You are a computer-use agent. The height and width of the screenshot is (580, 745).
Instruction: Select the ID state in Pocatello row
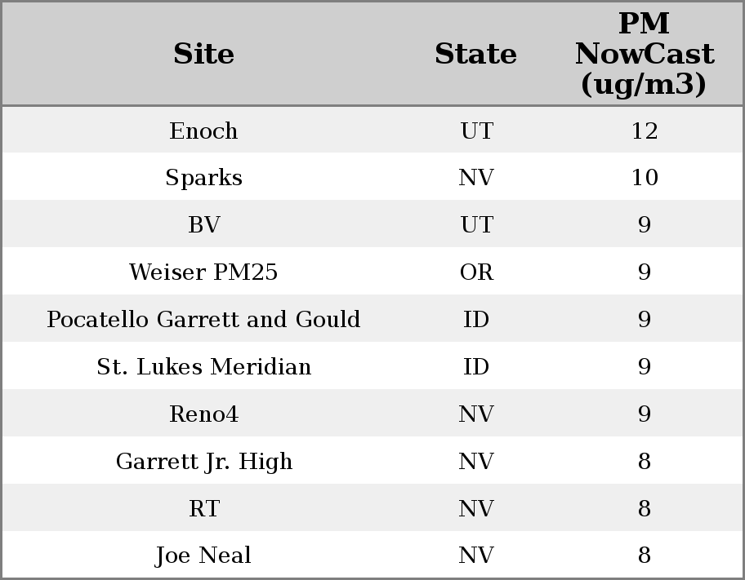coord(475,320)
